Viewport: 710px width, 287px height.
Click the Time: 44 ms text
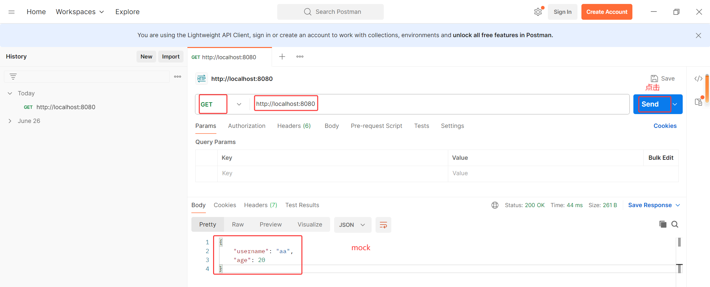[x=567, y=205]
